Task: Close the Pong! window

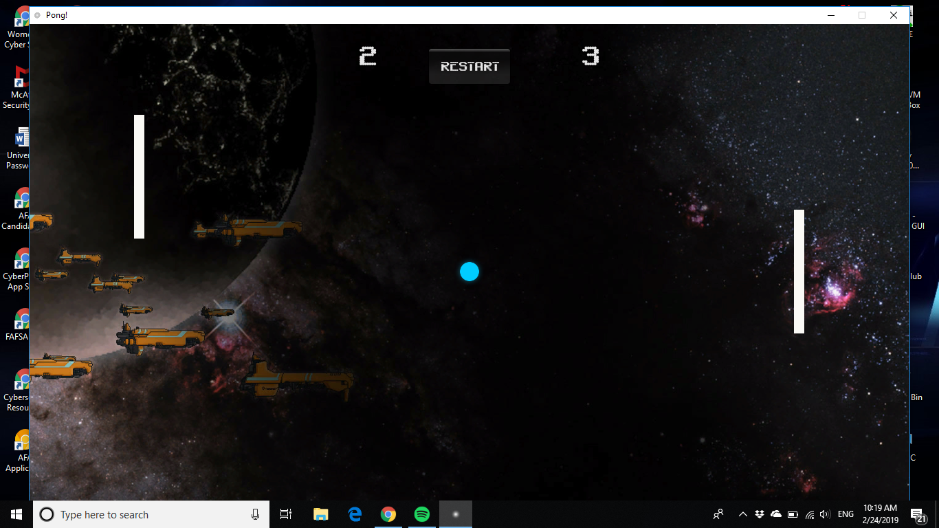Action: point(894,15)
